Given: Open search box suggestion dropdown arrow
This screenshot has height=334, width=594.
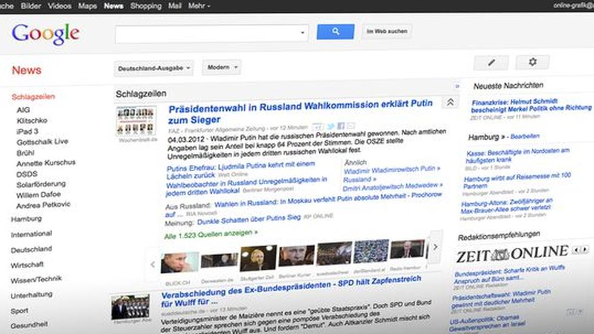Looking at the screenshot, I should pyautogui.click(x=302, y=33).
